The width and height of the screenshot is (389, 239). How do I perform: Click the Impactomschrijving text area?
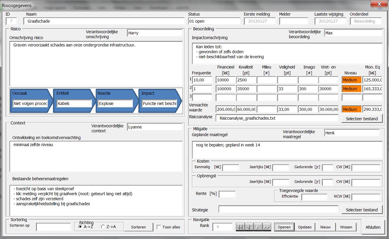(287, 54)
